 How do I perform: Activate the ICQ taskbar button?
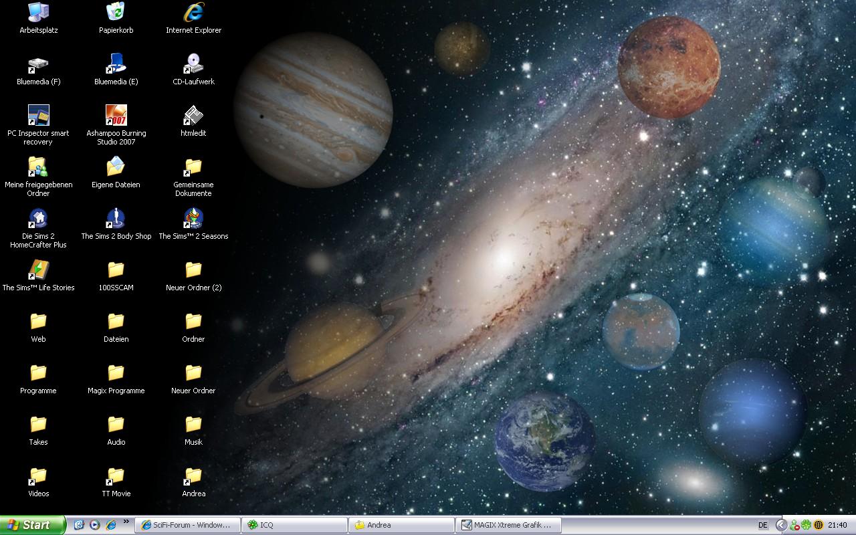coord(294,525)
